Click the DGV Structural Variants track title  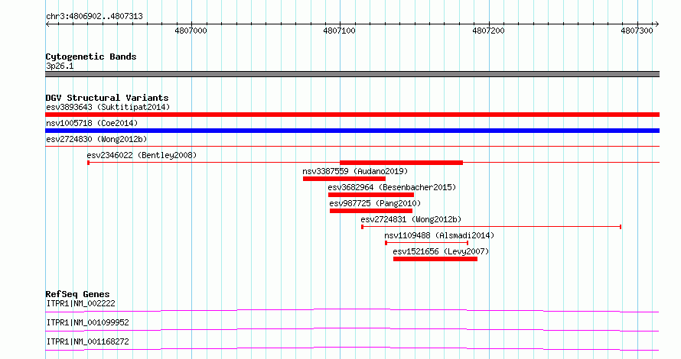[107, 98]
